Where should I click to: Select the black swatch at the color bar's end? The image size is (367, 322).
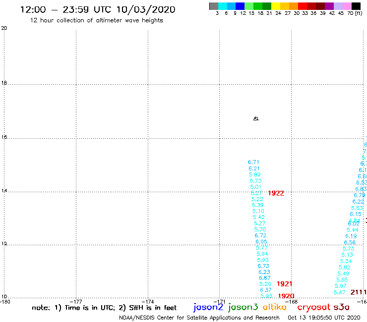356,6
